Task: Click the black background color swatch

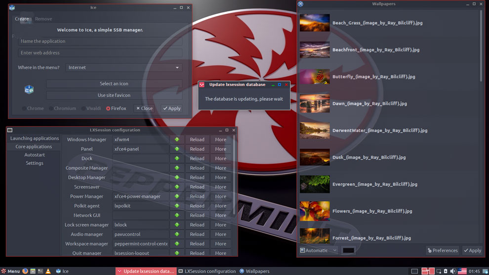Action: point(348,250)
